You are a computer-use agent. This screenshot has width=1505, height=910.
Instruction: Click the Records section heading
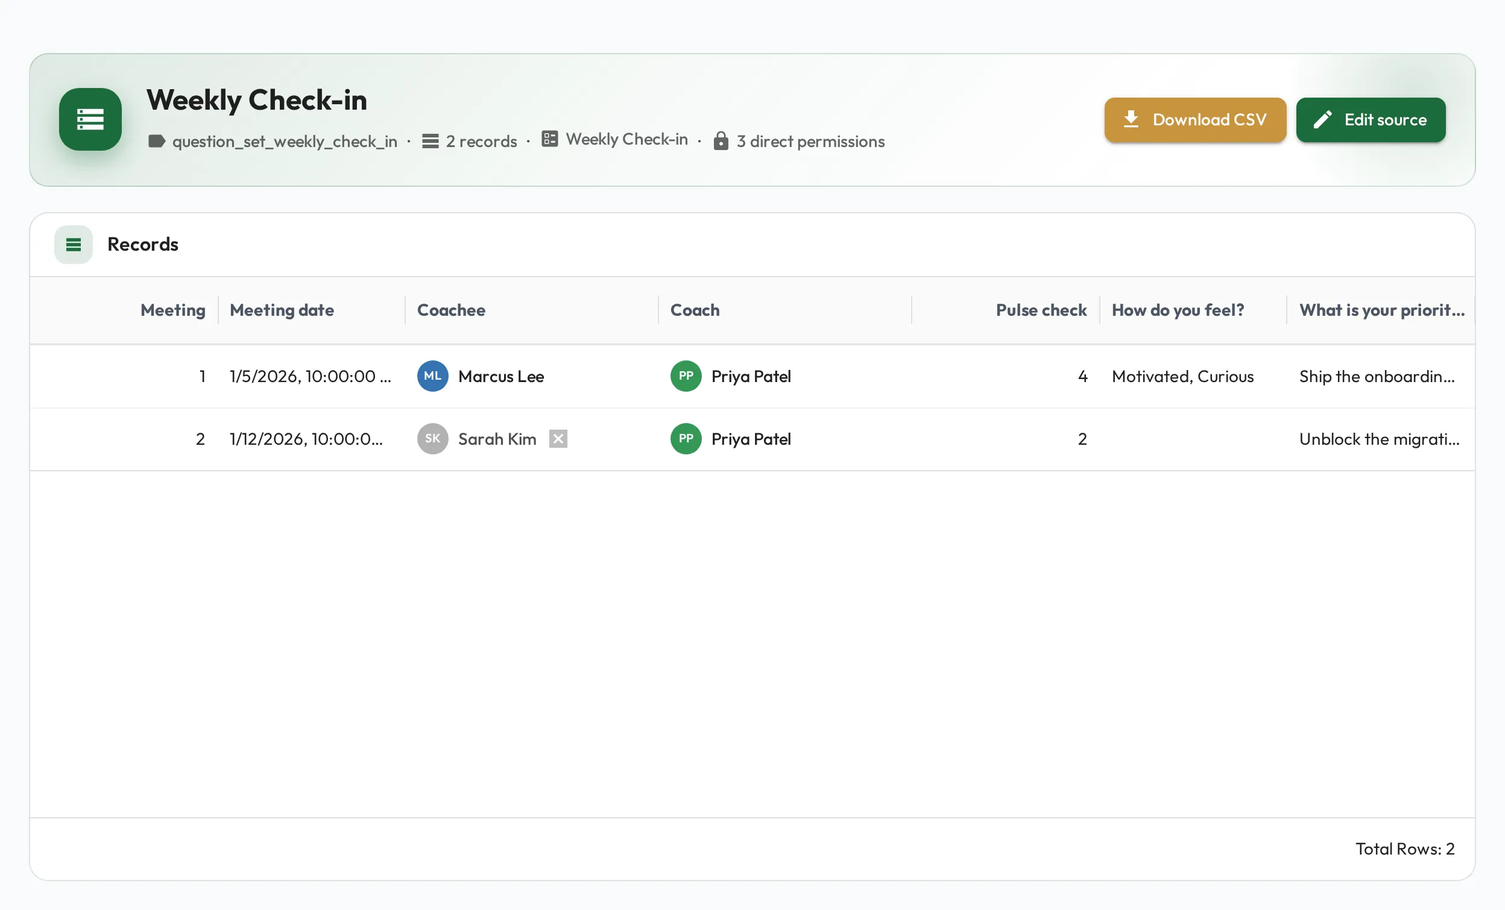click(143, 244)
